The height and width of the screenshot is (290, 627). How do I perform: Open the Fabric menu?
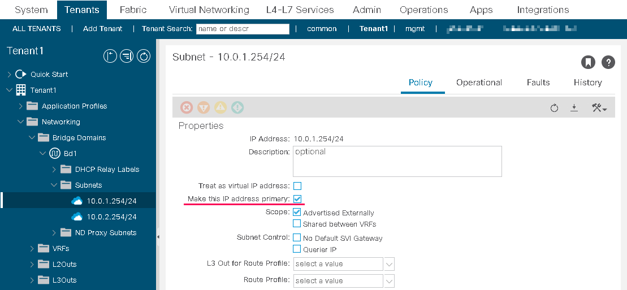point(133,10)
